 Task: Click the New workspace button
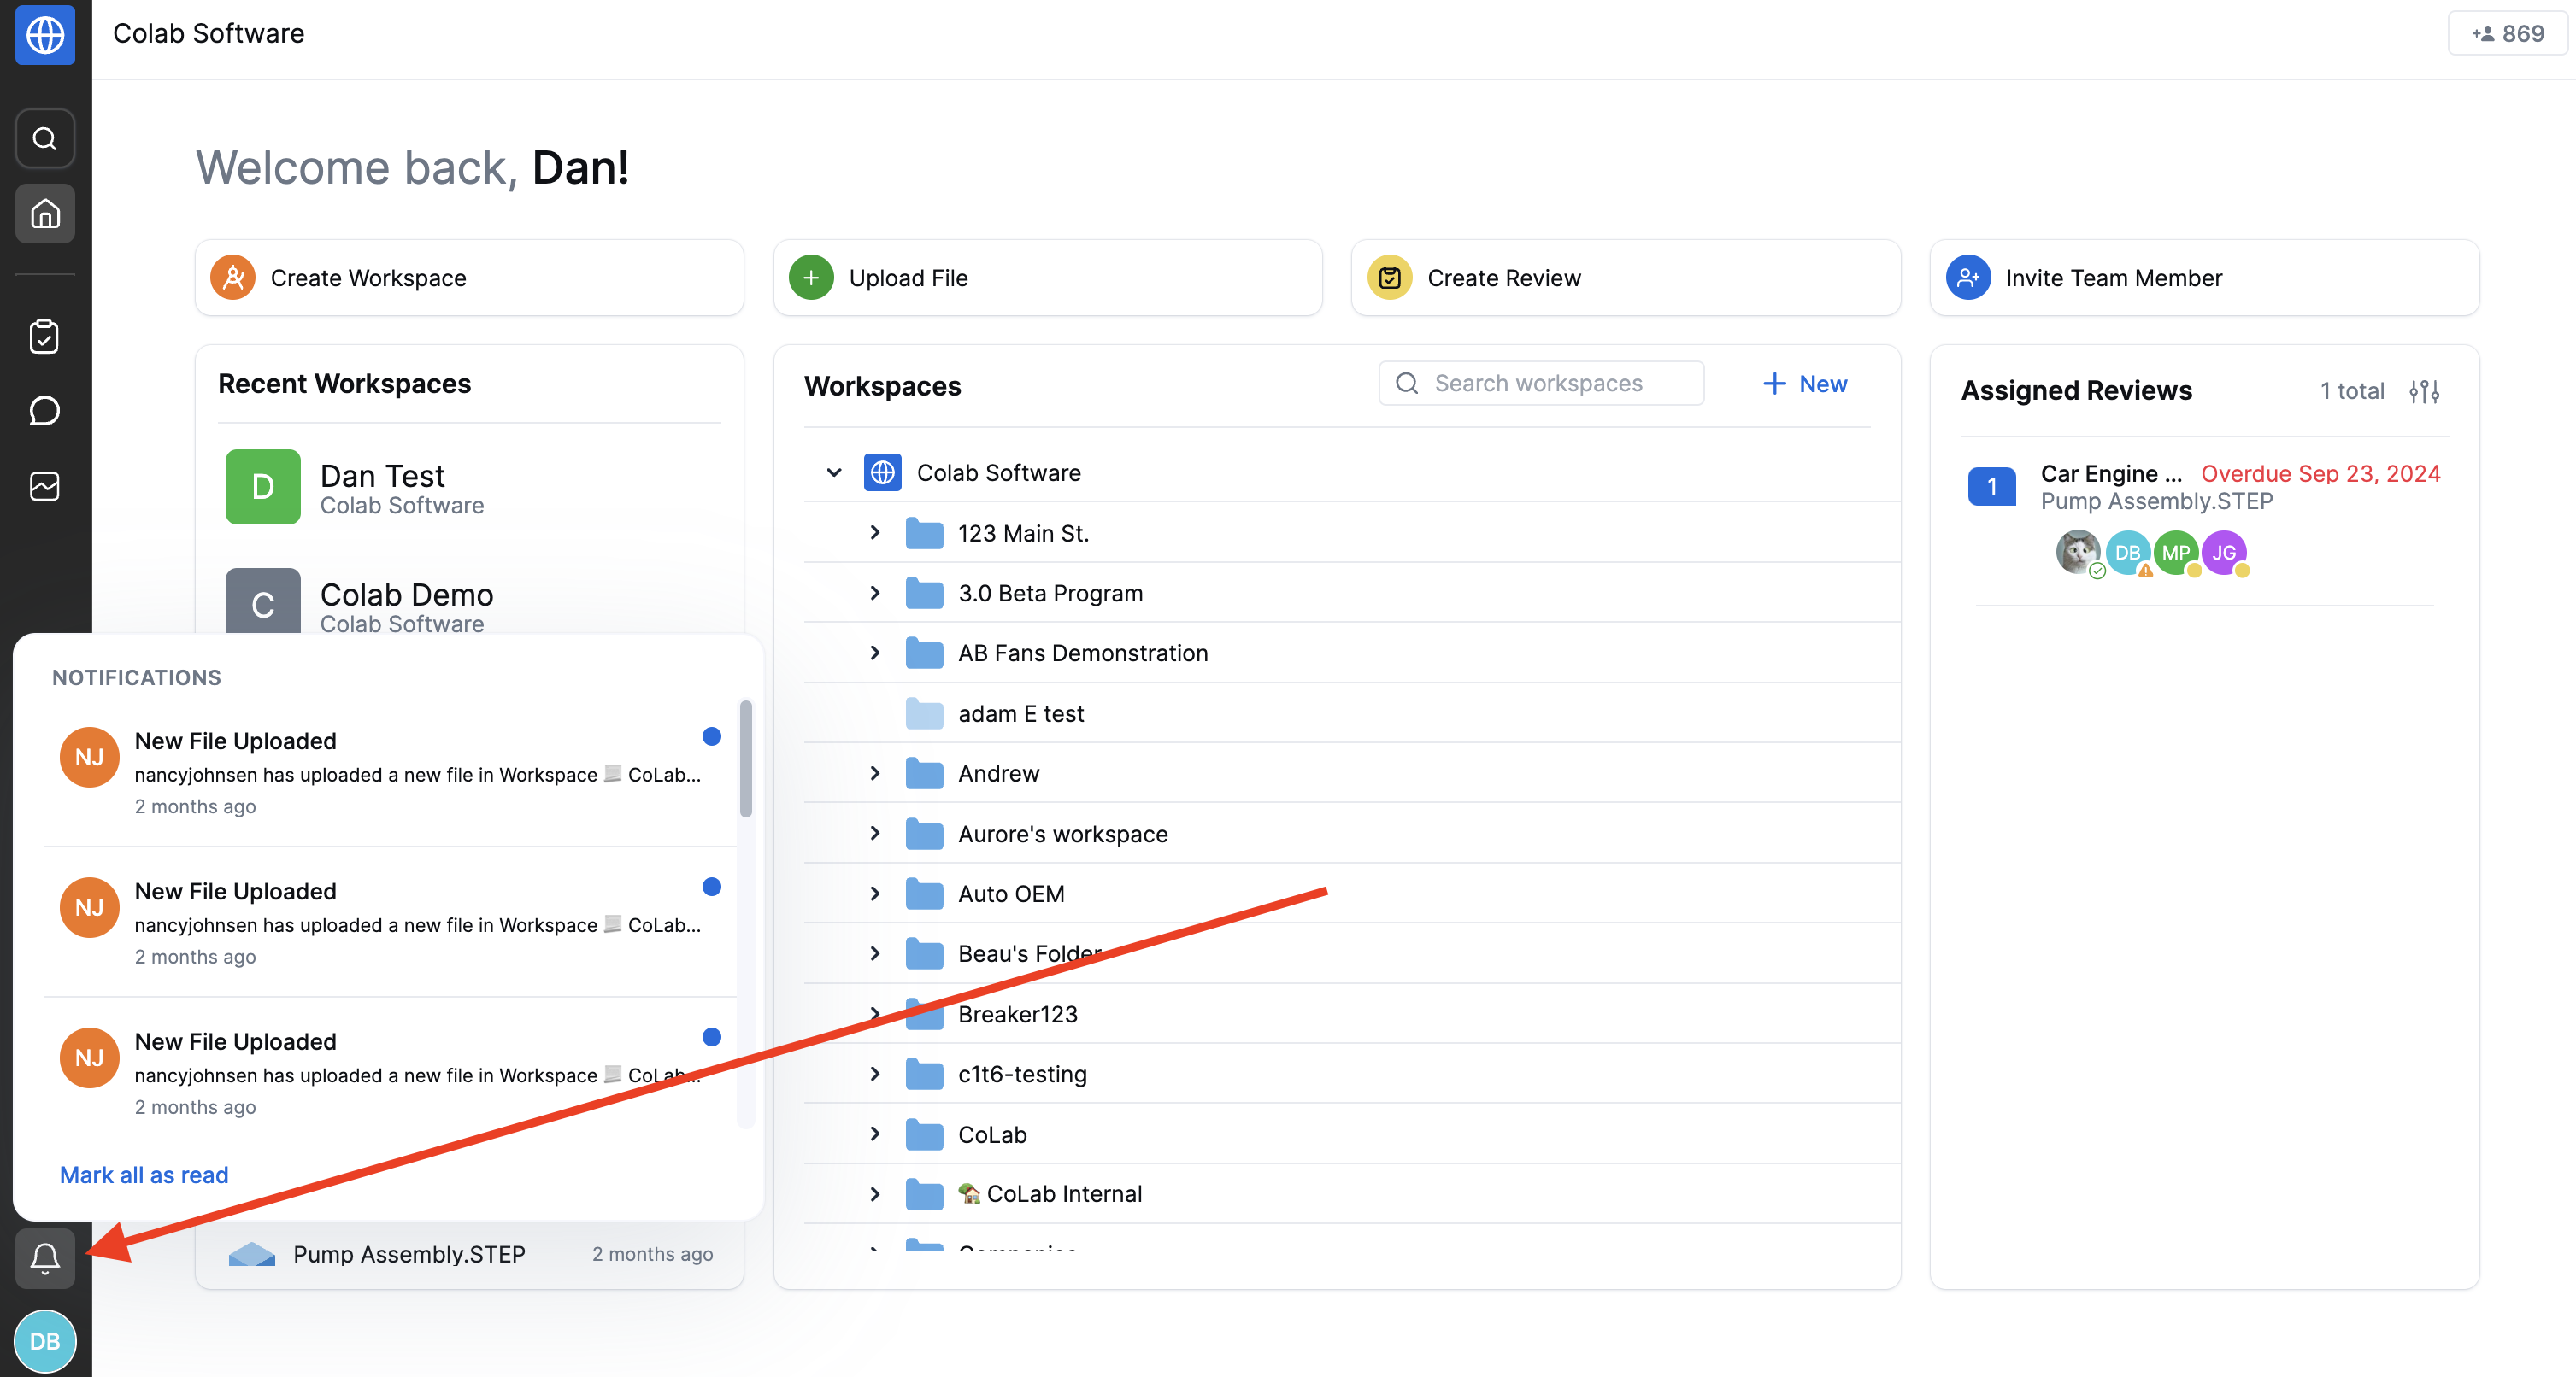[1804, 384]
